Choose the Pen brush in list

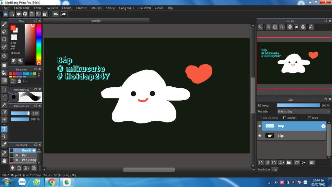coord(23,155)
